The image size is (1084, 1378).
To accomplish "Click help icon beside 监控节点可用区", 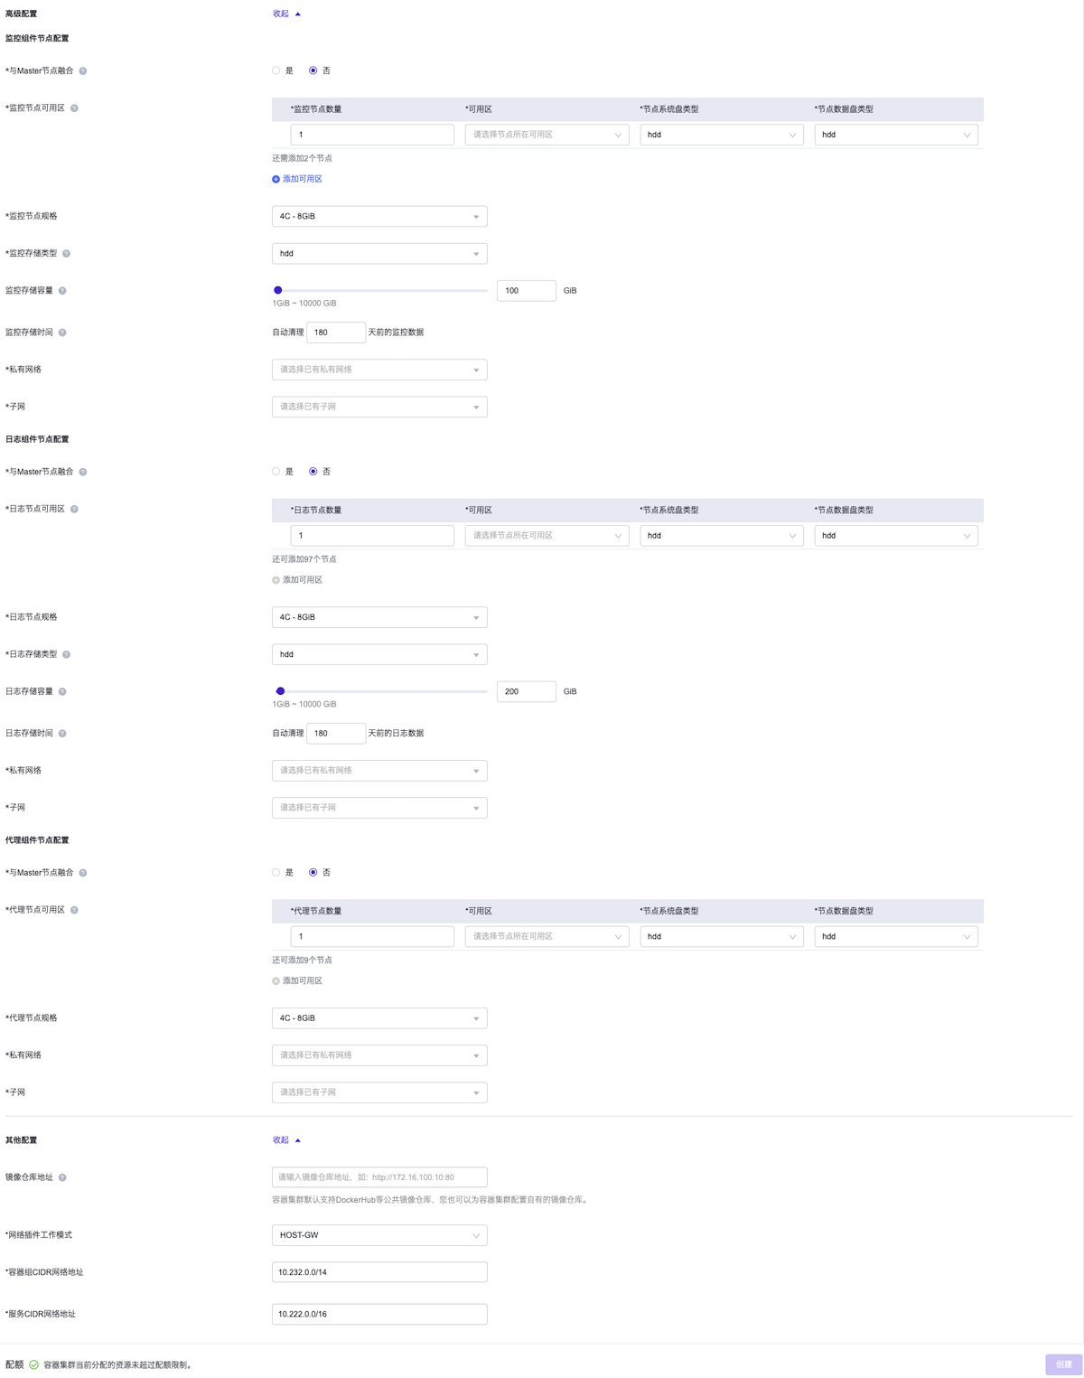I will click(74, 108).
